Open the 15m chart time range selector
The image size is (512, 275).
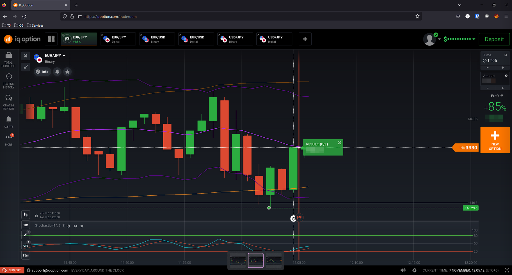click(26, 255)
